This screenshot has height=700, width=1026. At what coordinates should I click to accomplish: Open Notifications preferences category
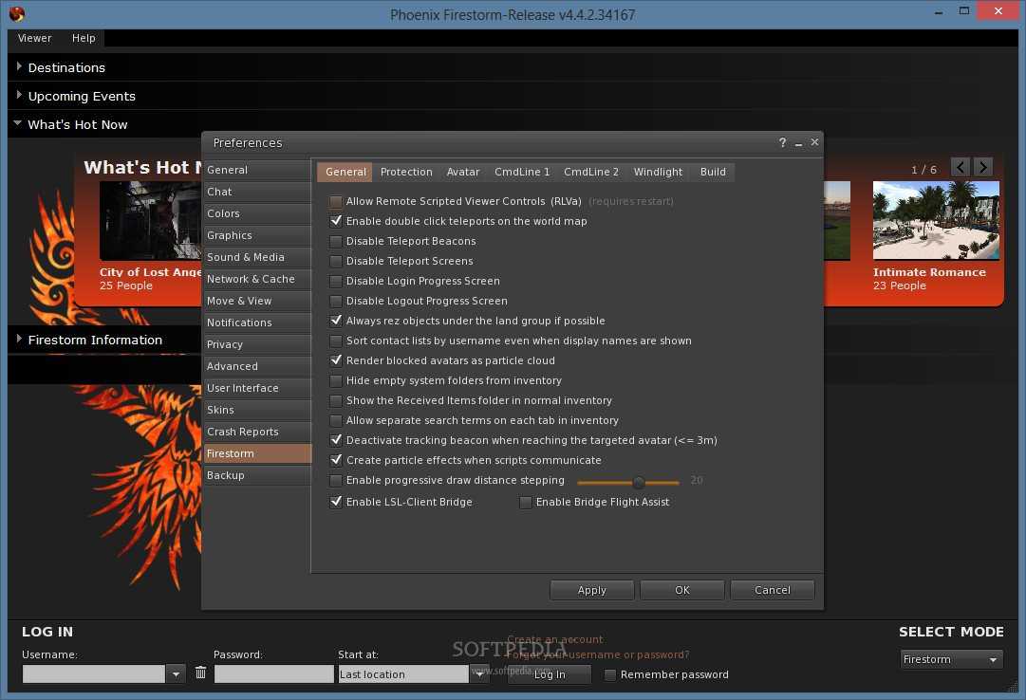257,322
